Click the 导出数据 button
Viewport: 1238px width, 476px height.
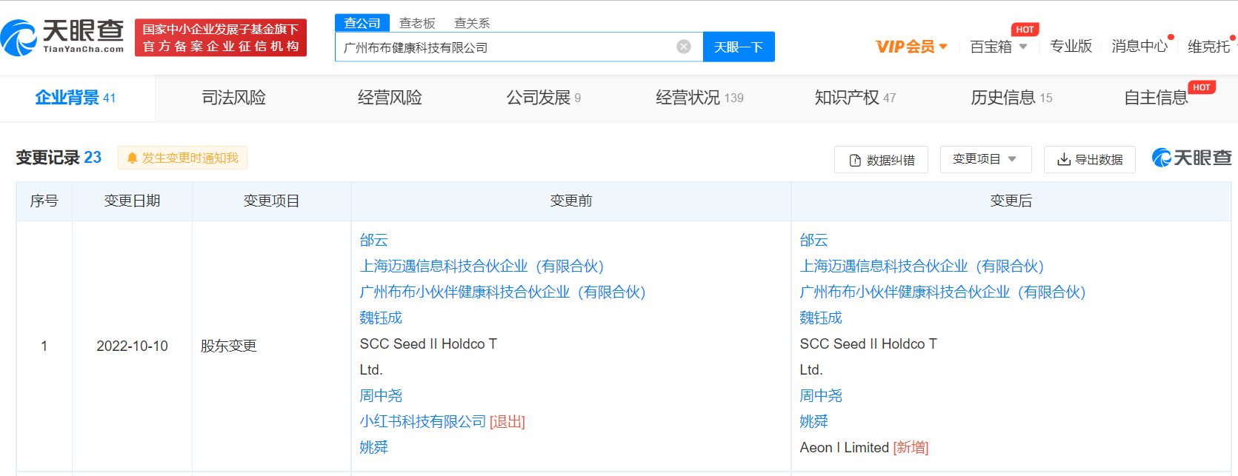1090,159
